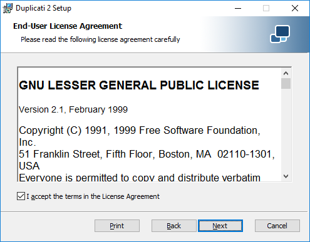Click the Duplicati logo in the banner

pyautogui.click(x=280, y=34)
